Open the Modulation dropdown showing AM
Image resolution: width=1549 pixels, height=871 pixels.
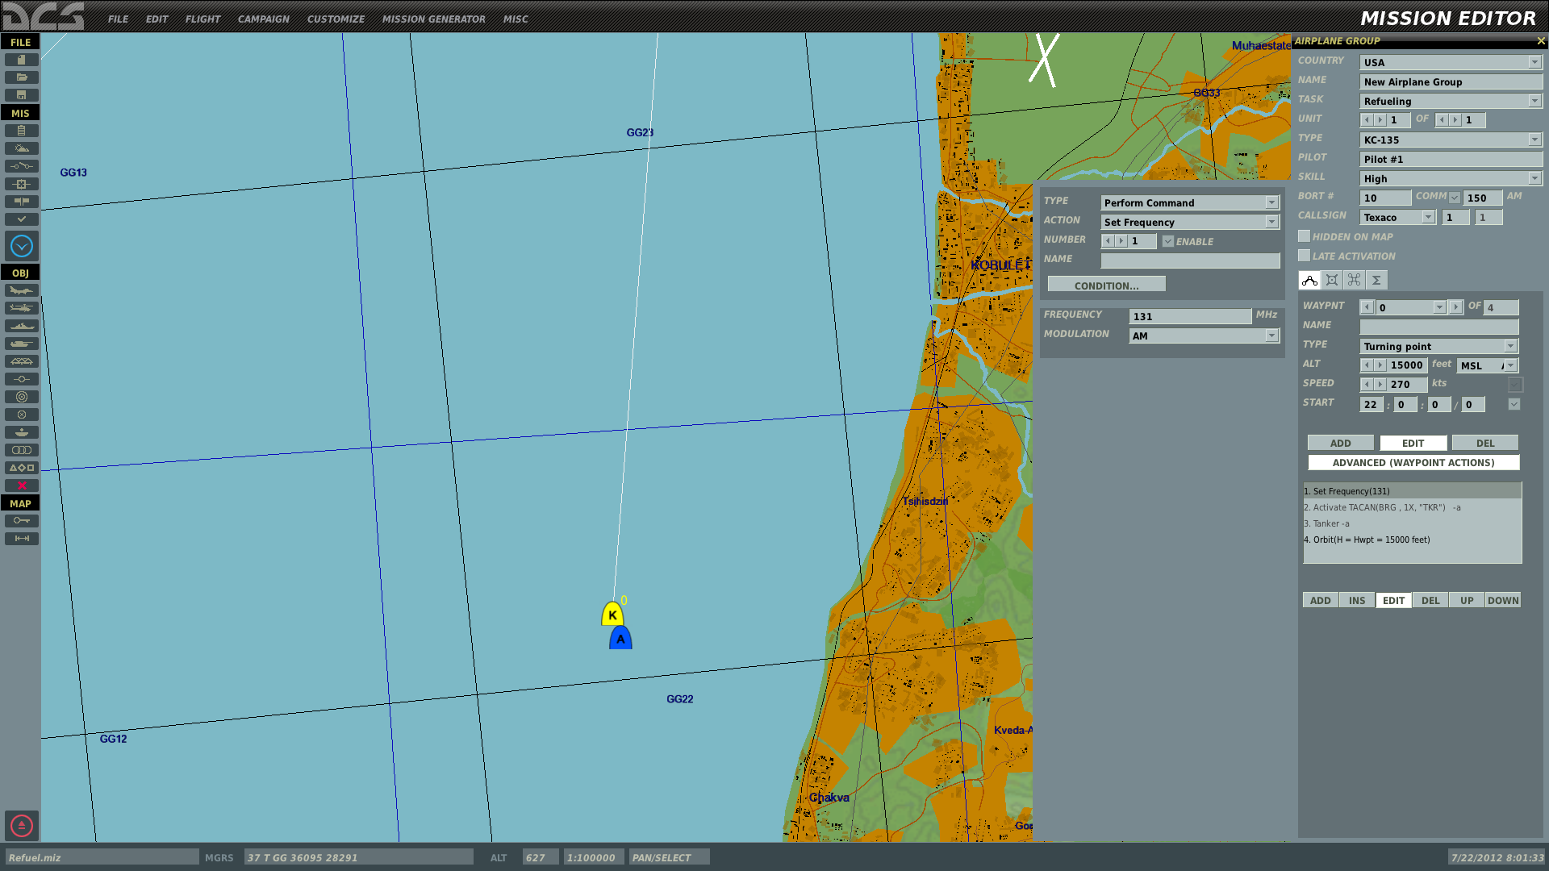click(x=1204, y=335)
